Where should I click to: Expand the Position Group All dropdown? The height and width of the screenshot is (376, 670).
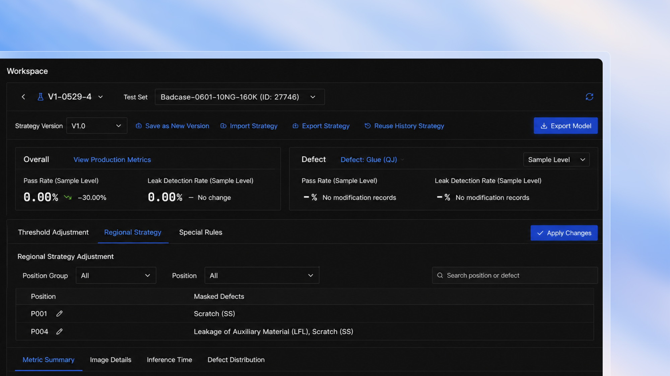116,276
